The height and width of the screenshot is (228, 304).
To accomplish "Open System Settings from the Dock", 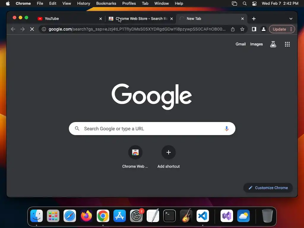I will pos(136,216).
